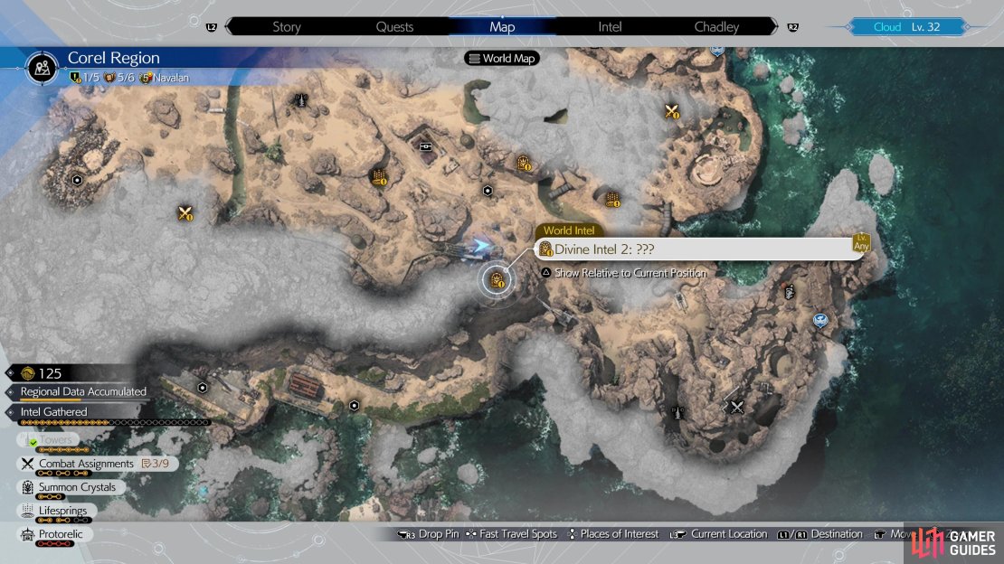
Task: Open the Intel tab
Action: point(610,27)
